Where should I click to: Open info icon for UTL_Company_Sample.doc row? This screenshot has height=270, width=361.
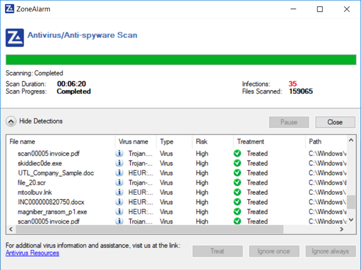pyautogui.click(x=119, y=173)
